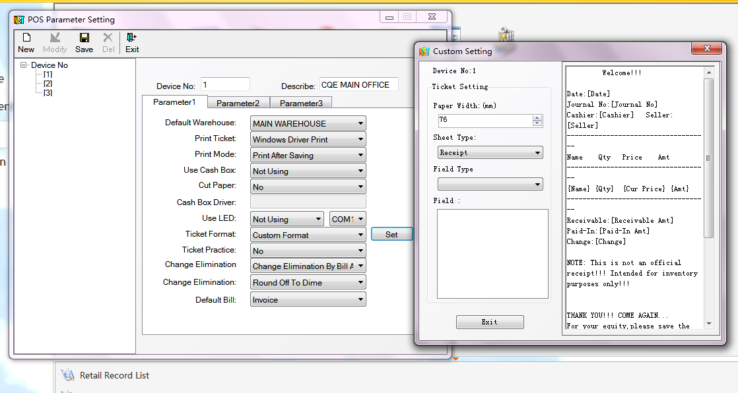Click the Save toolbar icon

point(84,38)
